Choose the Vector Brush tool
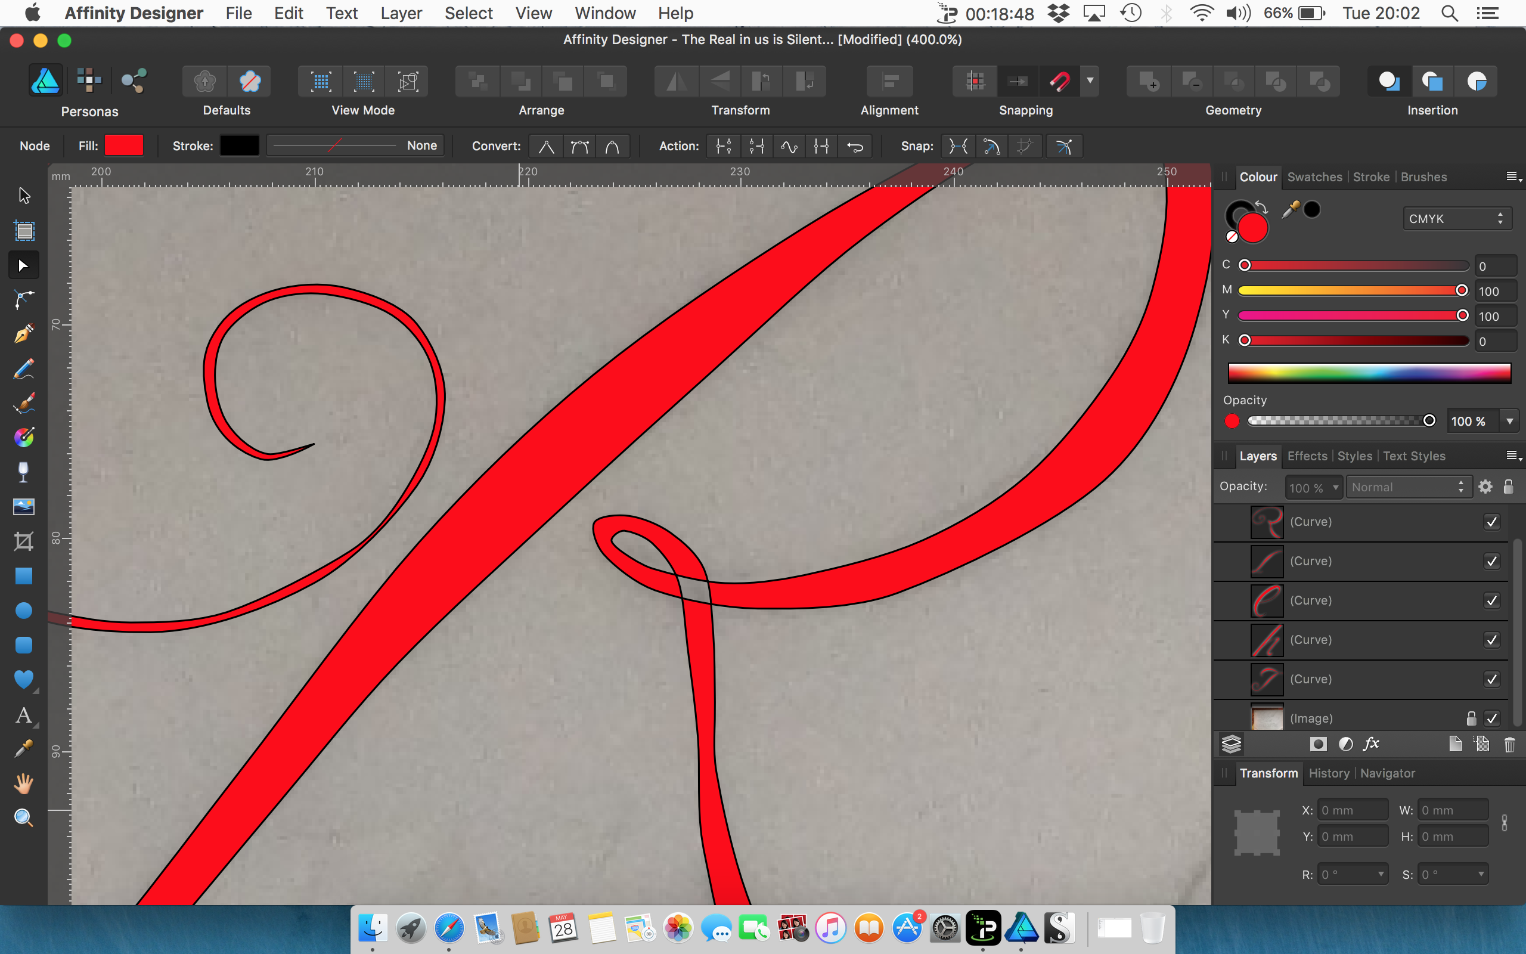Screen dimensions: 1526x954 coord(23,403)
